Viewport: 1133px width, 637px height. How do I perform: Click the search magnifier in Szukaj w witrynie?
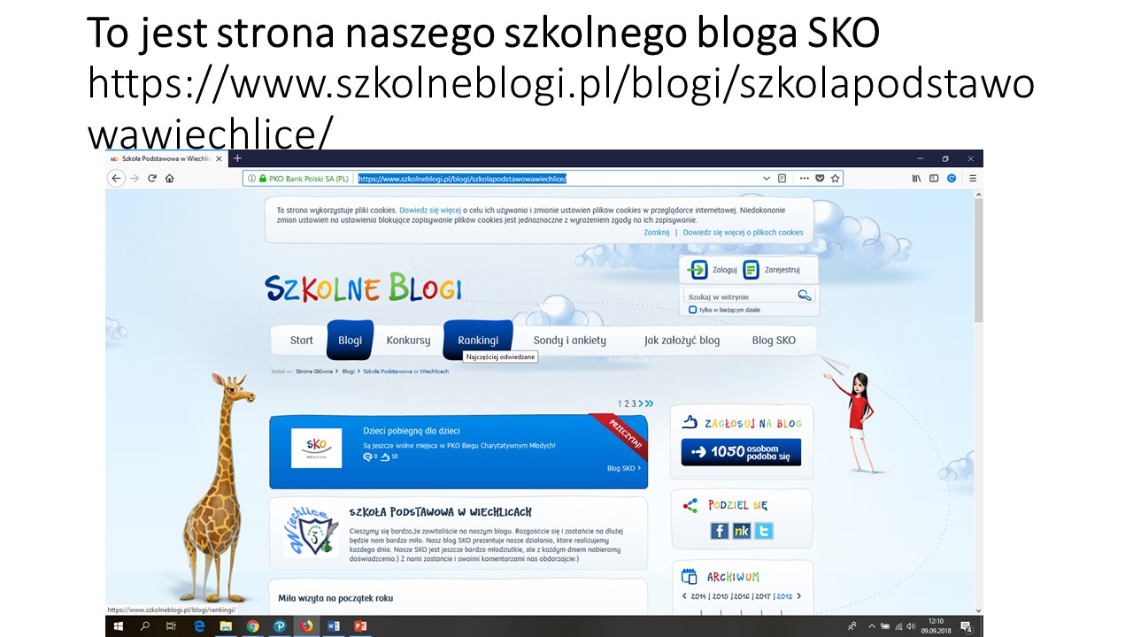pos(804,295)
